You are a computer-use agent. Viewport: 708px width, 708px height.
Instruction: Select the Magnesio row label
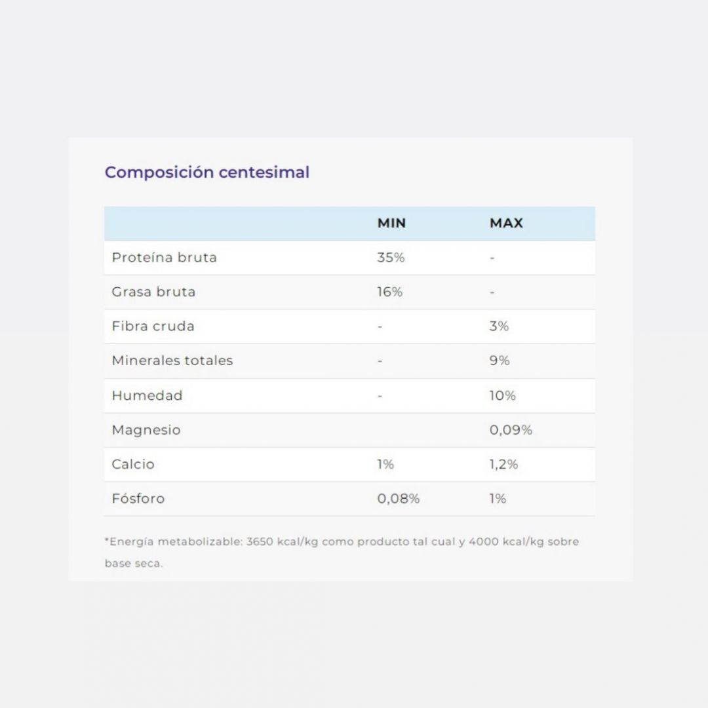coord(146,430)
